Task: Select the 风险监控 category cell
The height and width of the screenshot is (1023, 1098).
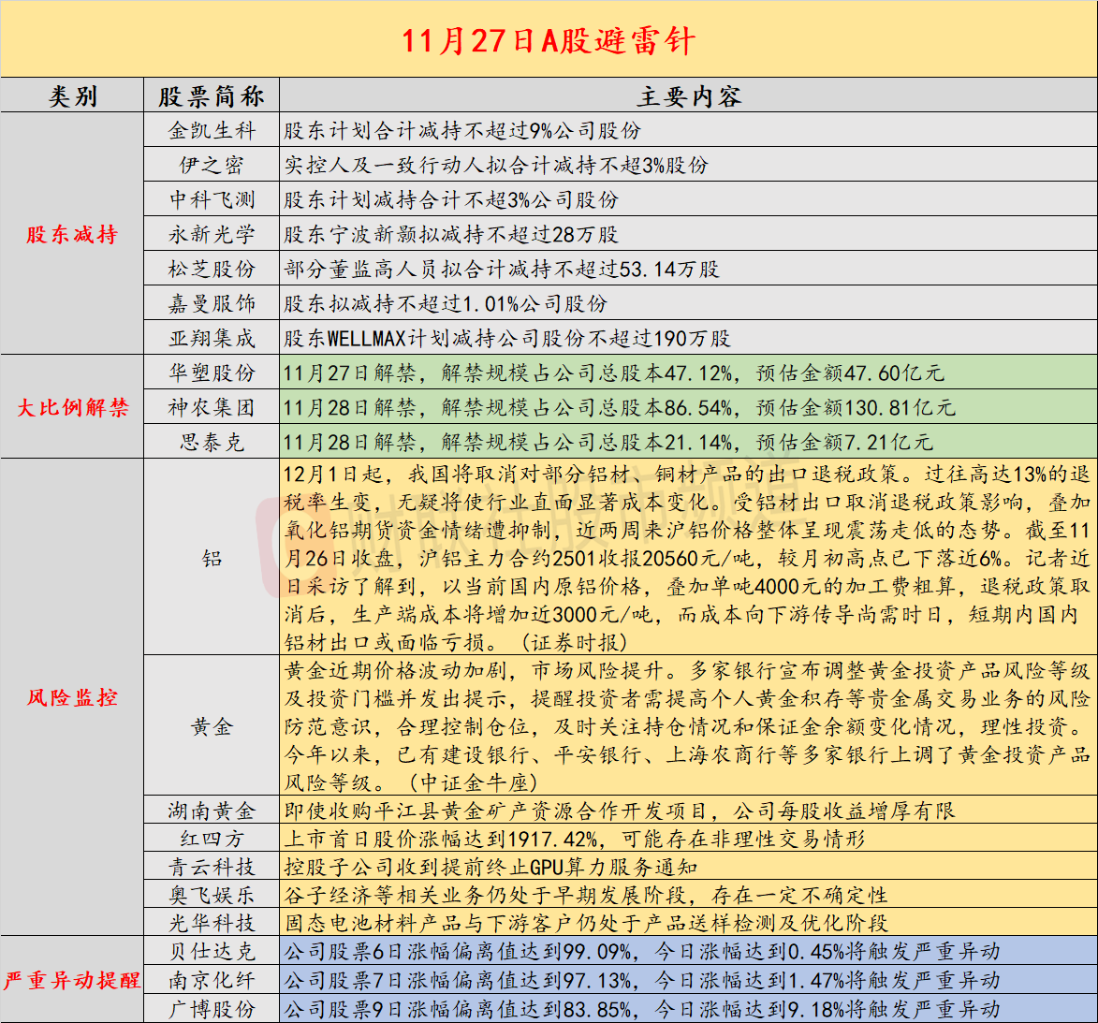Action: click(72, 697)
